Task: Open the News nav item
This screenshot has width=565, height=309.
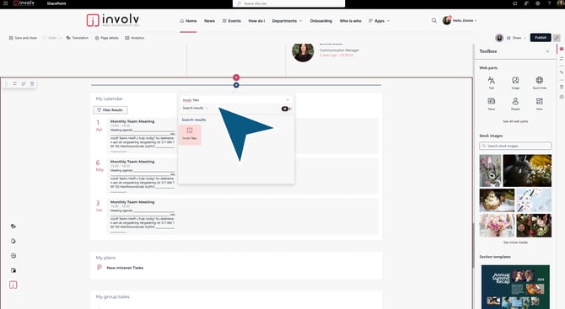Action: coord(209,21)
